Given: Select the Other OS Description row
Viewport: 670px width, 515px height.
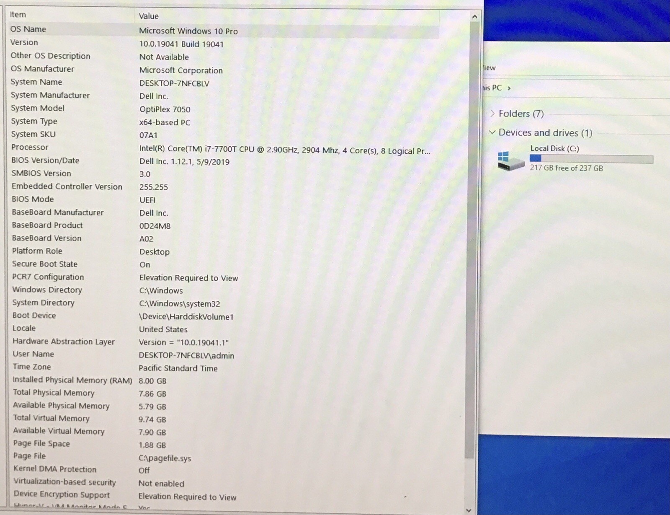Looking at the screenshot, I should click(224, 56).
